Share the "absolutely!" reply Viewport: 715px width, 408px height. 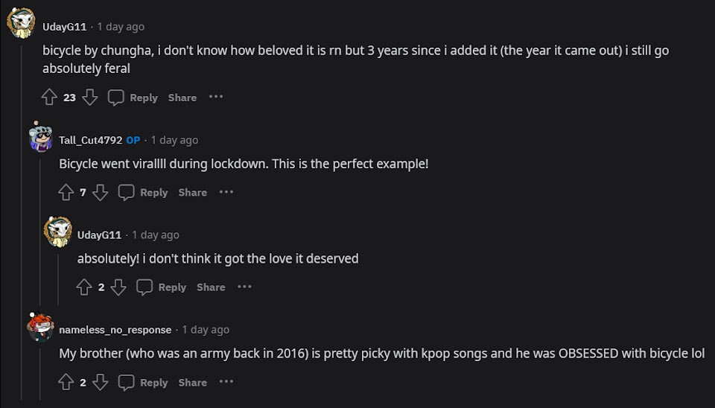tap(211, 287)
